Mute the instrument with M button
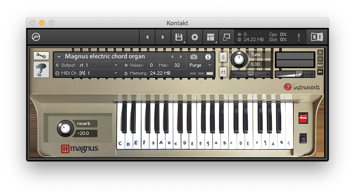The image size is (355, 196). [x=223, y=72]
